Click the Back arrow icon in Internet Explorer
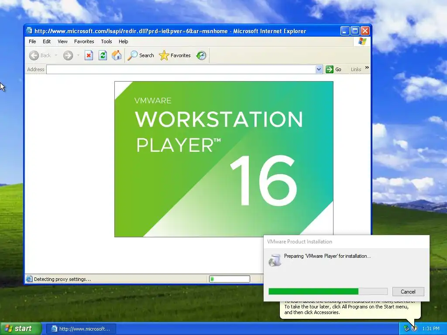 (34, 55)
